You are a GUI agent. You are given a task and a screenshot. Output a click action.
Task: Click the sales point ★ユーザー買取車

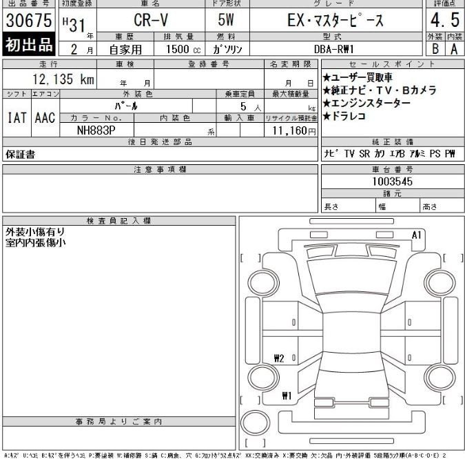[358, 77]
